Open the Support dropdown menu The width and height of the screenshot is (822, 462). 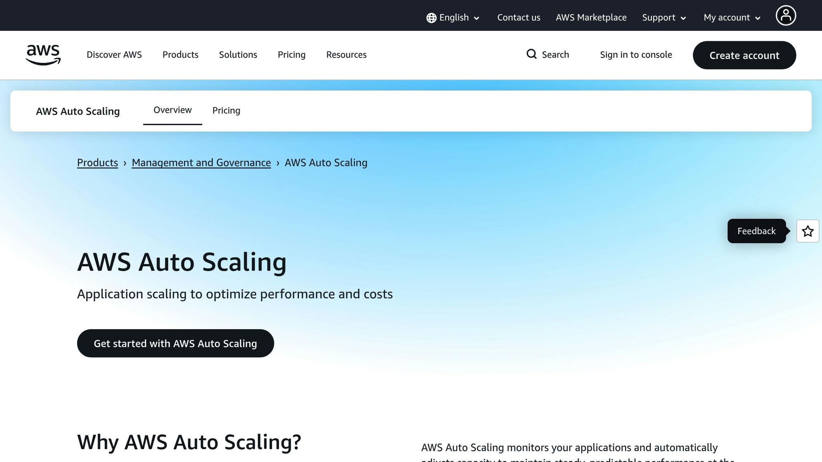click(663, 18)
